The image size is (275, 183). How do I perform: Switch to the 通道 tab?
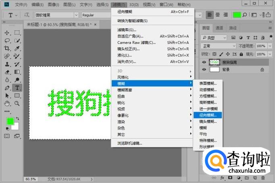click(219, 28)
